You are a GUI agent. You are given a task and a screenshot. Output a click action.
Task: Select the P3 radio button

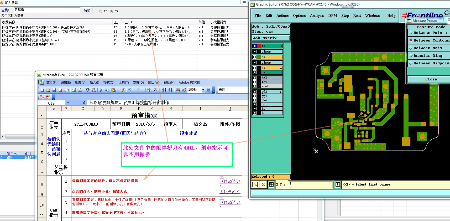pyautogui.click(x=112, y=11)
